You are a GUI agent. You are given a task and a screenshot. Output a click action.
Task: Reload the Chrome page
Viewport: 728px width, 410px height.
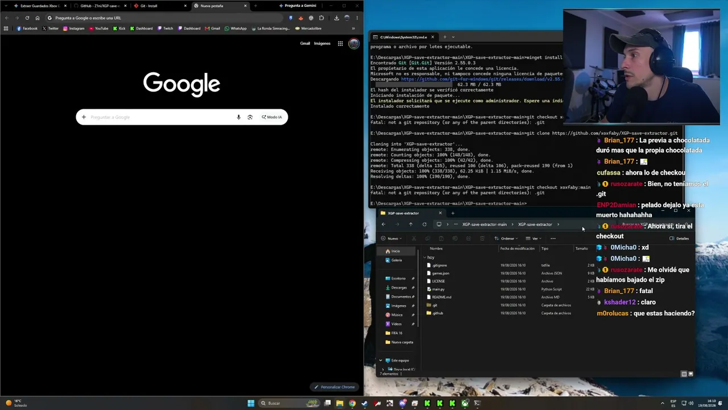coord(27,18)
